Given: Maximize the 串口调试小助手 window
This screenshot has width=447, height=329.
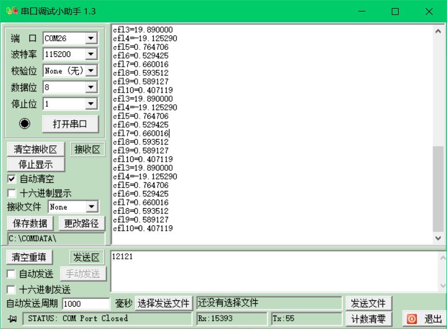Looking at the screenshot, I should [x=395, y=12].
